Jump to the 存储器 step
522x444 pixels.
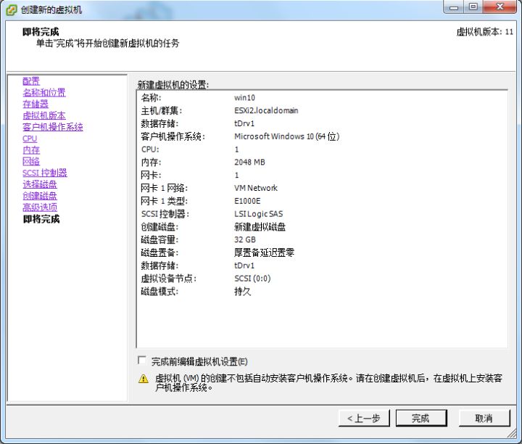tap(36, 104)
